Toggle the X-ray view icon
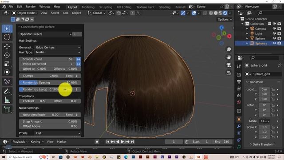 pos(205,13)
